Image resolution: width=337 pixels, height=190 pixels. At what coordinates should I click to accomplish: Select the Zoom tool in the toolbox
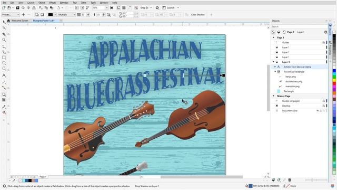pos(4,40)
